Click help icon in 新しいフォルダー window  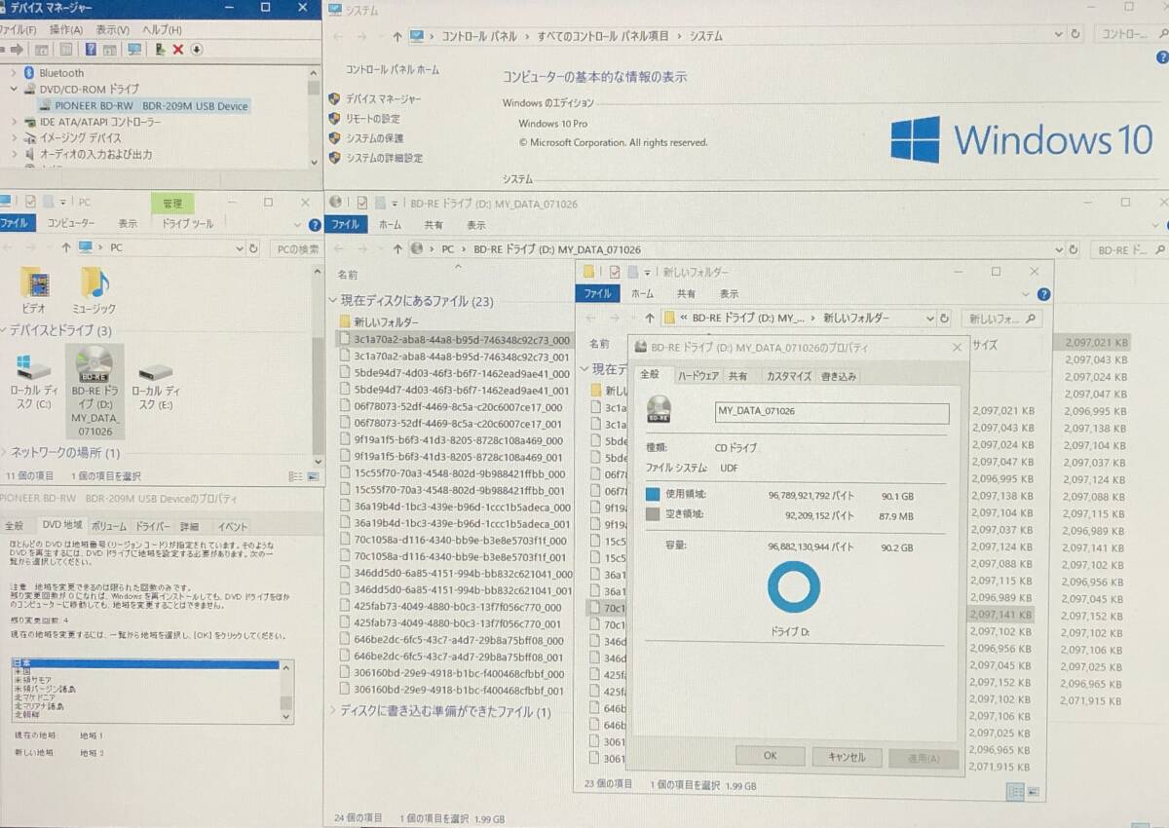tap(1043, 294)
